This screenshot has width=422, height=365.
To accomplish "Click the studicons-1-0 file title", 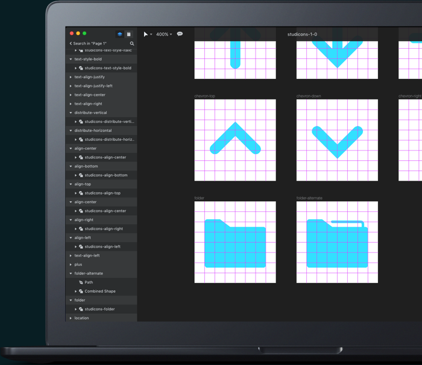I will (302, 34).
